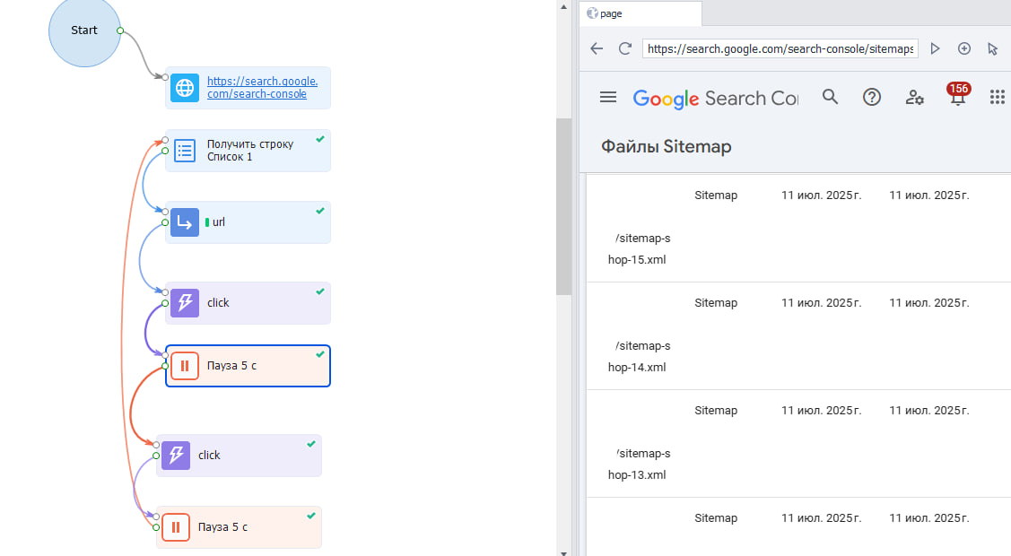Screen dimensions: 1011x556
Task: Click the output port of the Start node
Action: (x=120, y=30)
